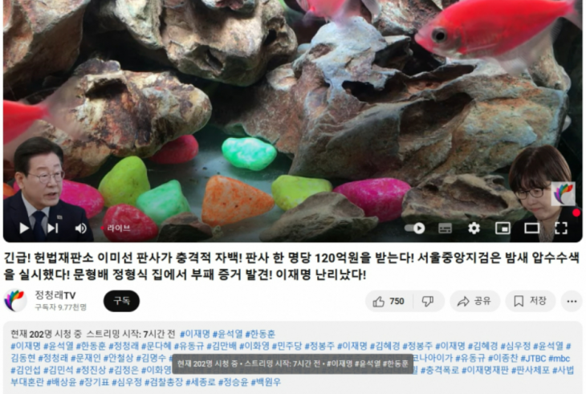Turn on subtitles with captions icon
This screenshot has width=586, height=394.
tap(445, 228)
